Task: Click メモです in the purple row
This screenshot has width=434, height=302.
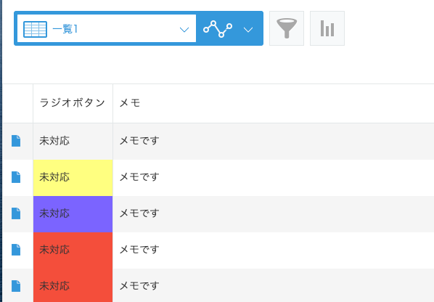Action: [139, 213]
